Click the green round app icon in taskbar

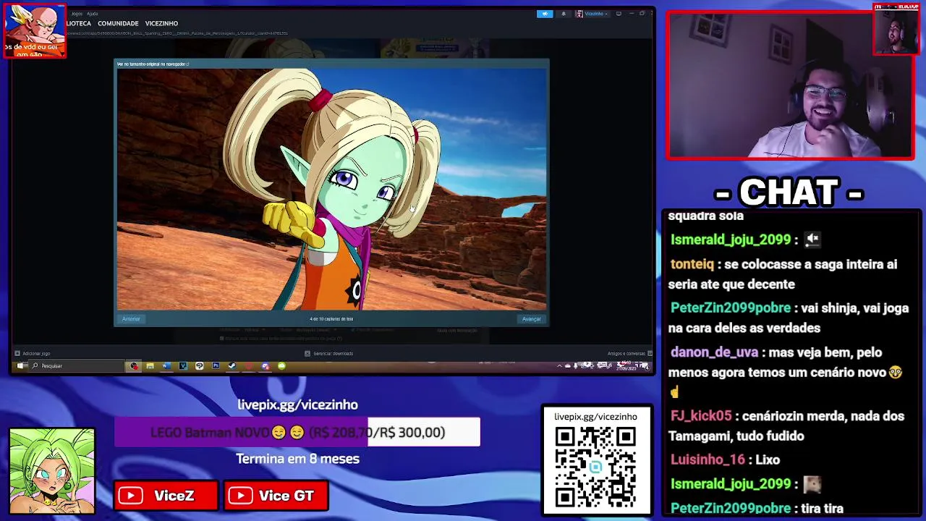coord(281,366)
